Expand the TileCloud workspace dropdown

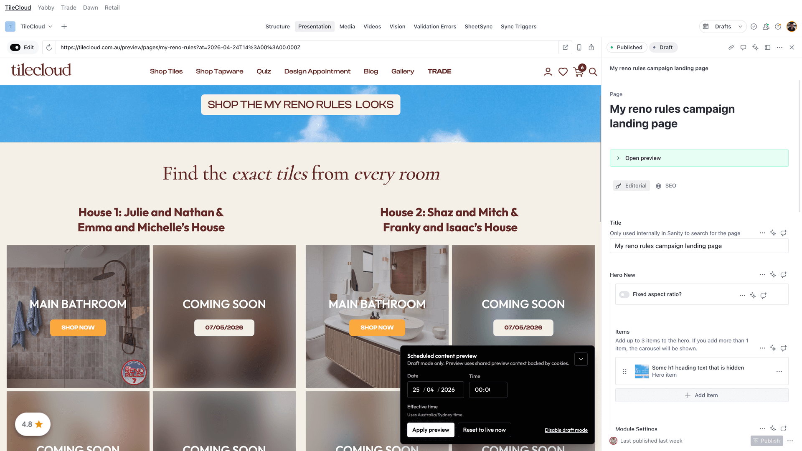(x=36, y=26)
